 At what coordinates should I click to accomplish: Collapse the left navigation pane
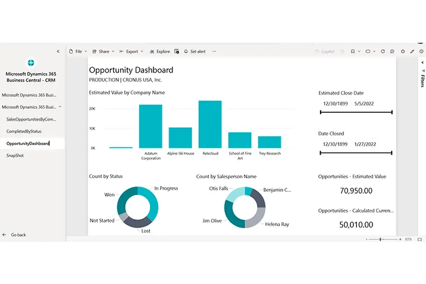click(x=58, y=51)
